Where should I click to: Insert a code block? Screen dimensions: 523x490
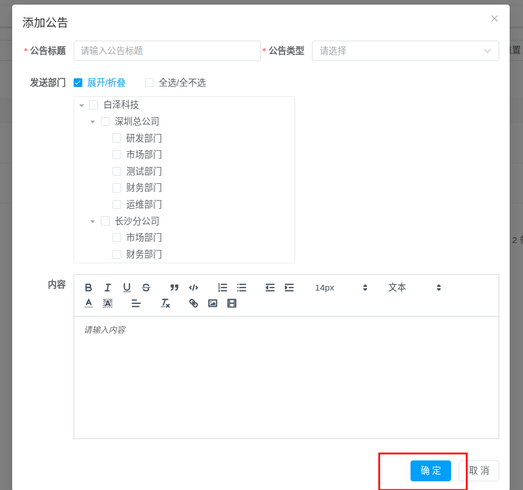194,288
